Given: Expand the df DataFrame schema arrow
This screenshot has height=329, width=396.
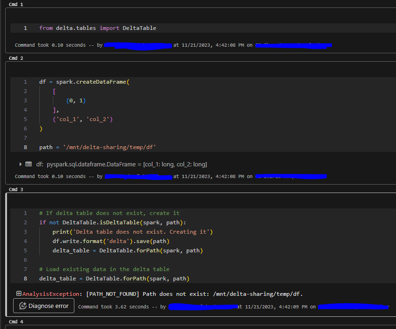Looking at the screenshot, I should tap(21, 164).
